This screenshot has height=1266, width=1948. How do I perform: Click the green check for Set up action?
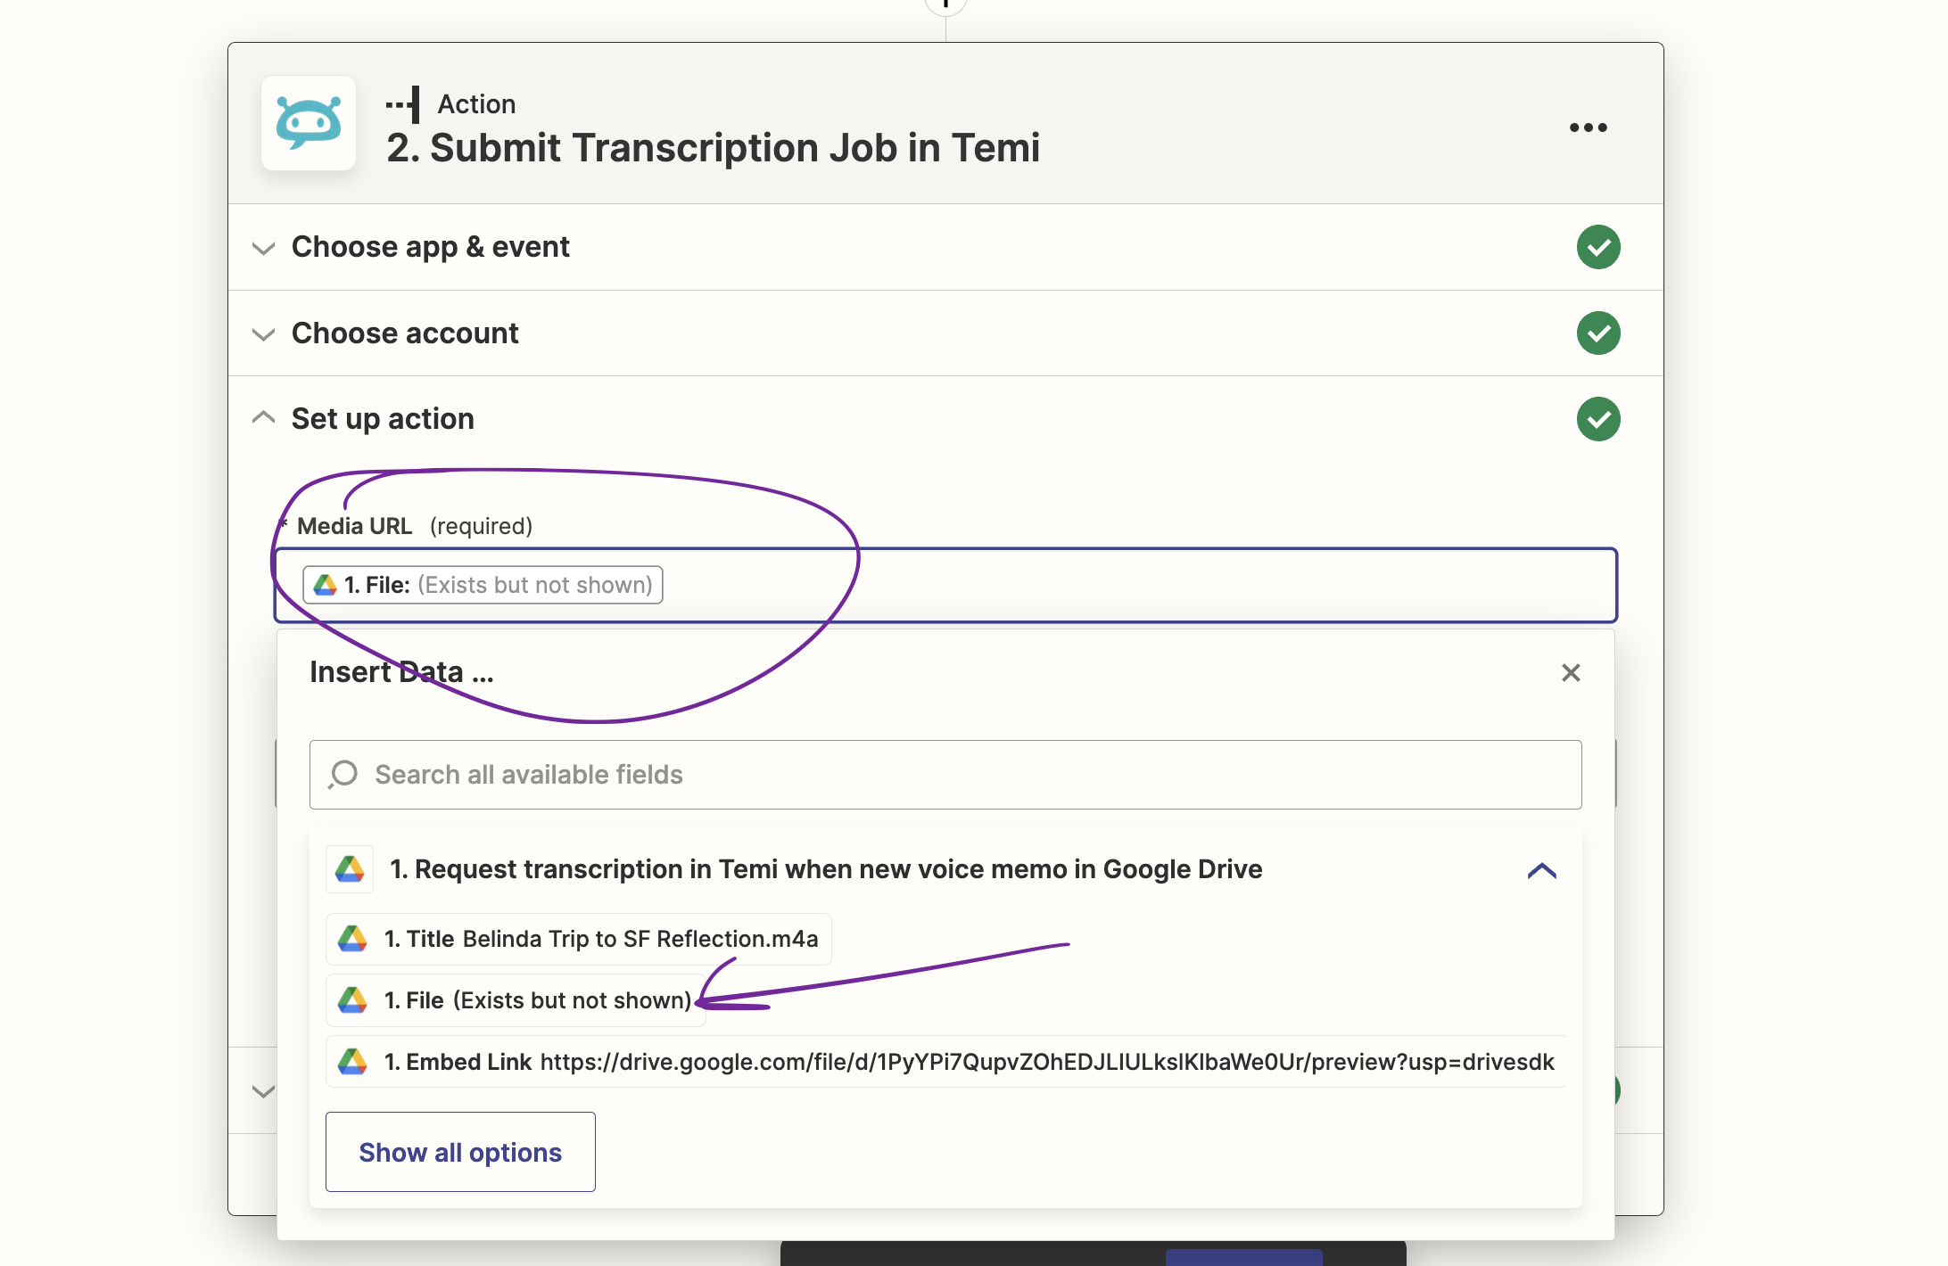(1597, 419)
